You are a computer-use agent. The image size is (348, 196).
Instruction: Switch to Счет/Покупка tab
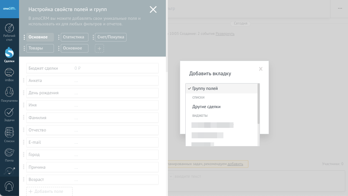pyautogui.click(x=110, y=37)
